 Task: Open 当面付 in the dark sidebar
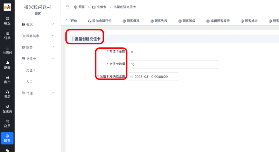click(x=7, y=50)
